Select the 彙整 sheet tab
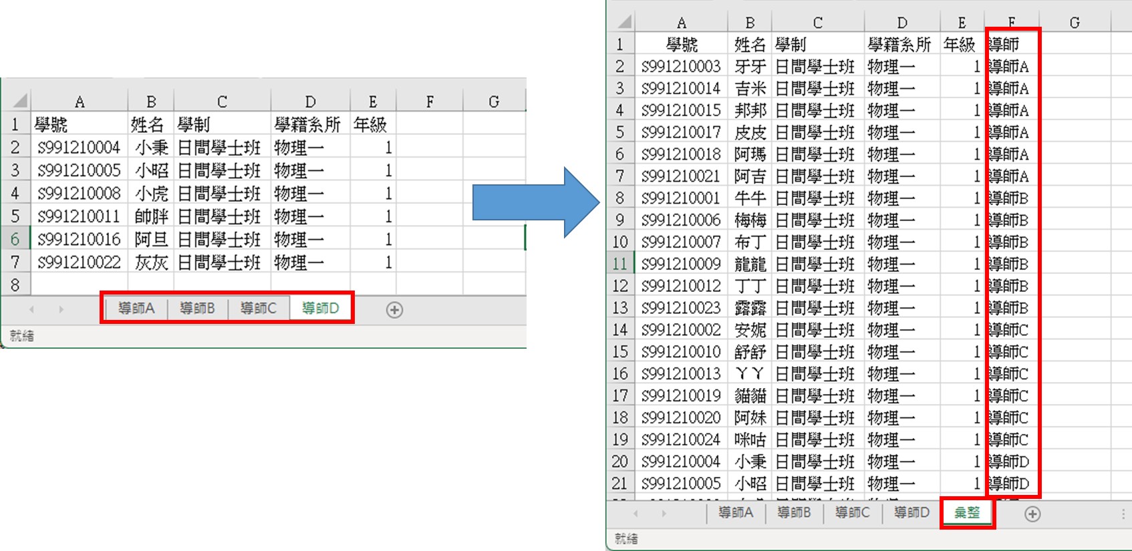 (x=967, y=513)
